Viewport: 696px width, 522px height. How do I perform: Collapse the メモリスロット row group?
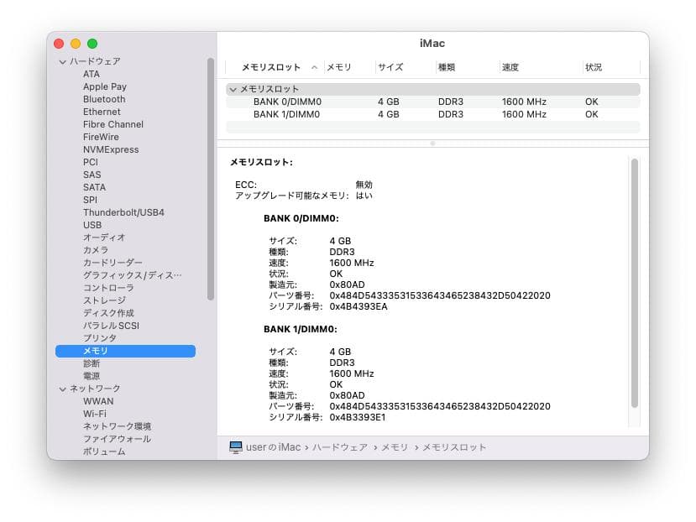pyautogui.click(x=233, y=89)
